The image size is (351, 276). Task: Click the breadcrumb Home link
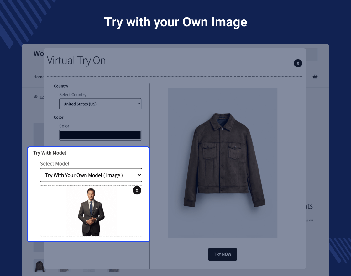click(42, 97)
